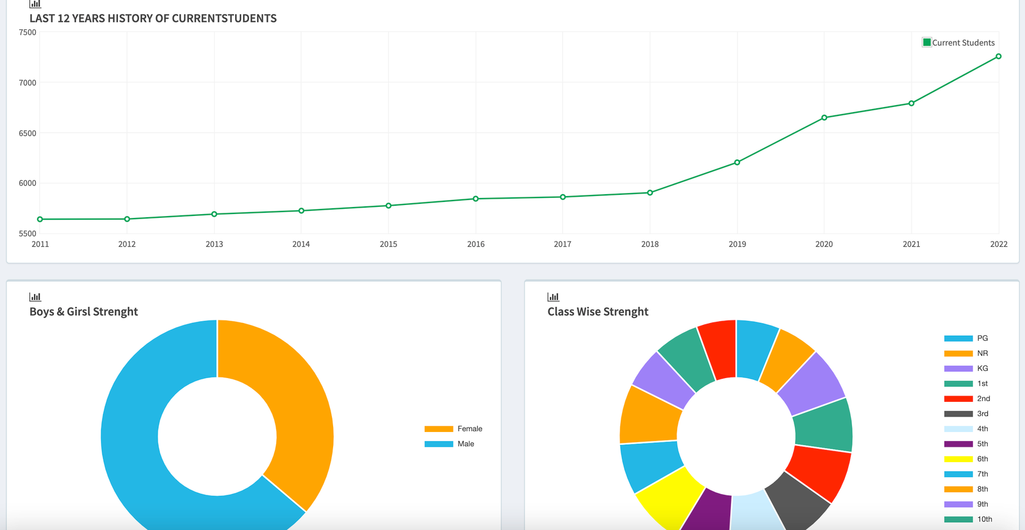Click the 2020 data point on the line

tap(824, 117)
